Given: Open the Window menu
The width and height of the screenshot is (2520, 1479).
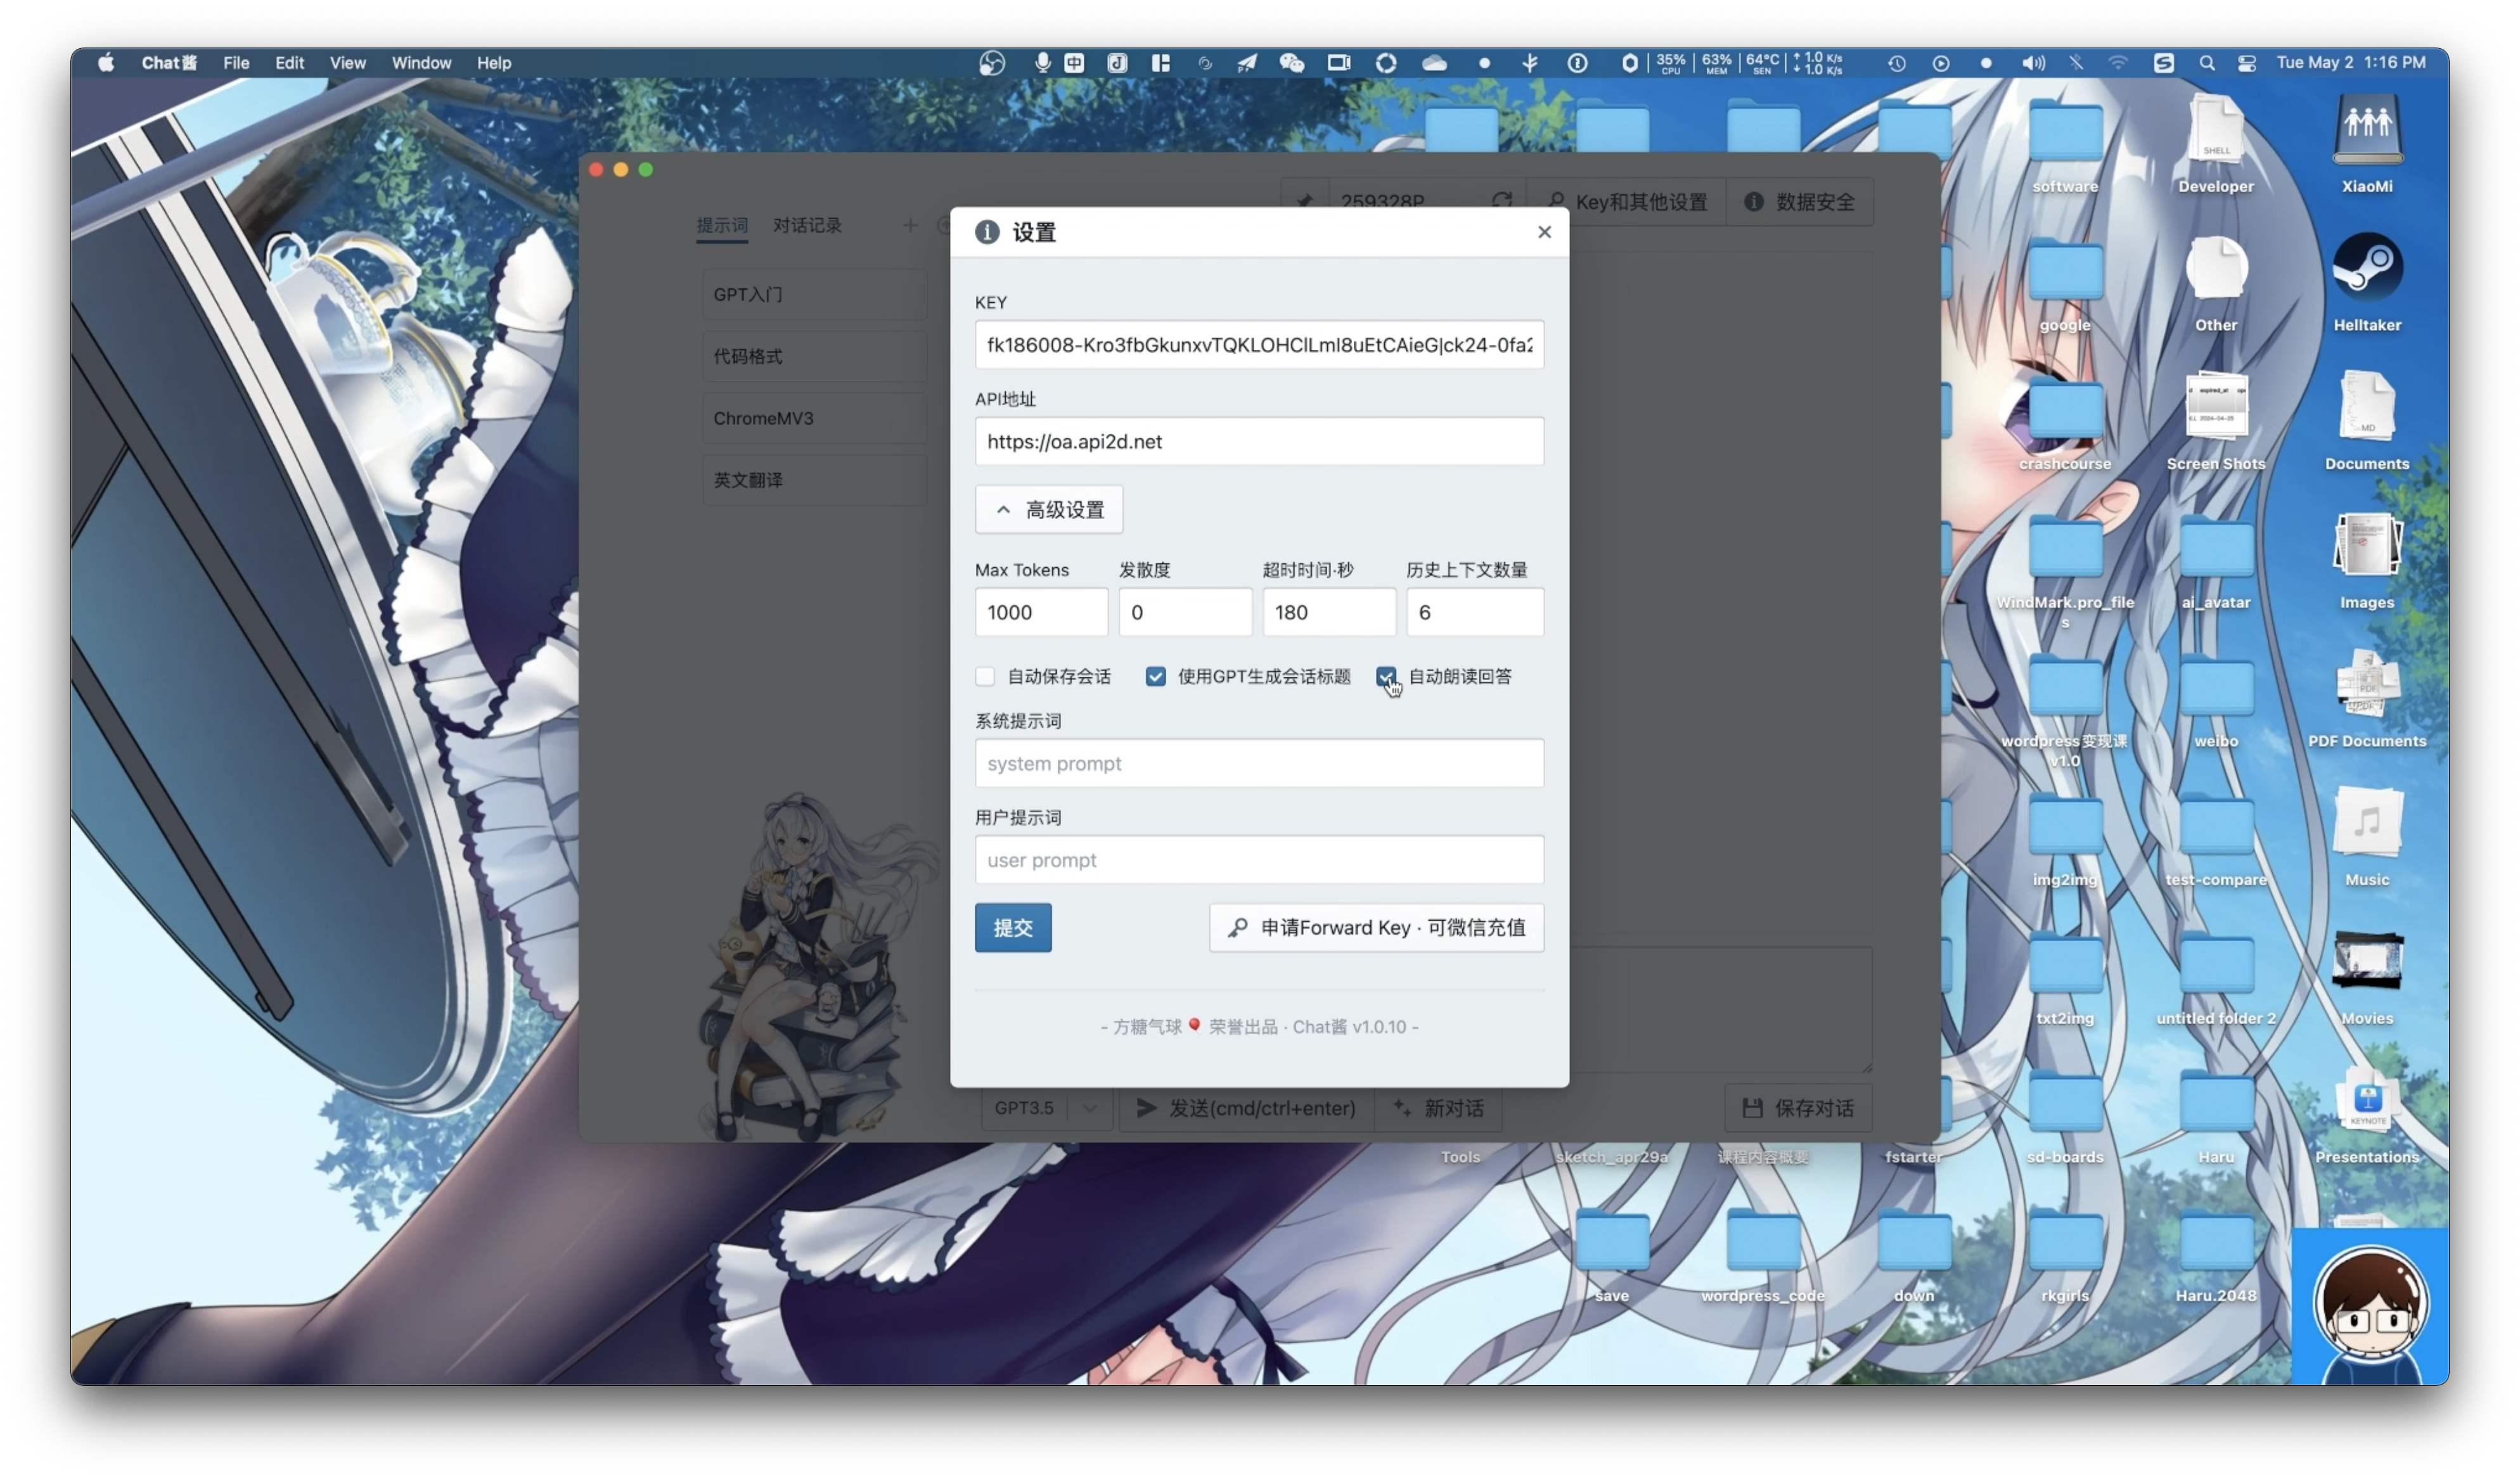Looking at the screenshot, I should click(x=421, y=63).
